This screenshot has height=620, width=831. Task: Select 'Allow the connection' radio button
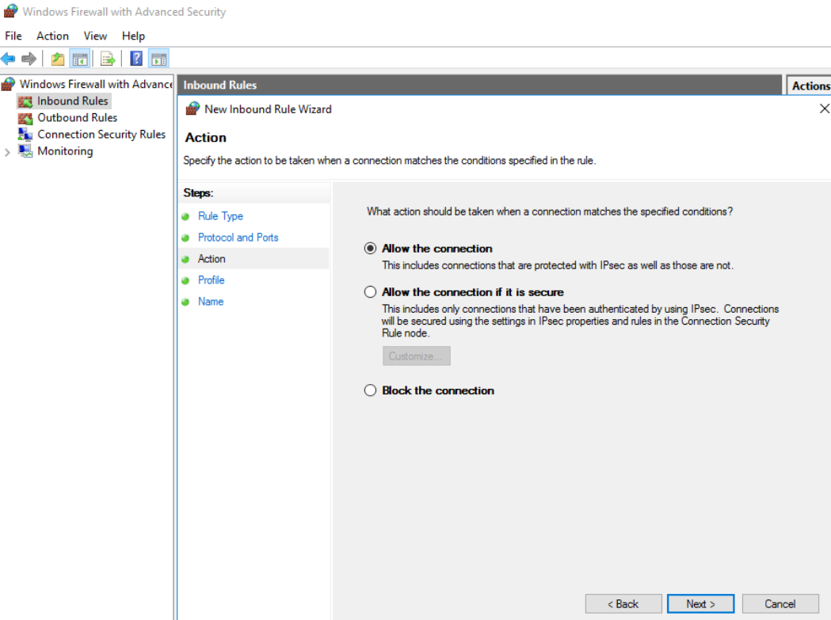click(x=370, y=249)
